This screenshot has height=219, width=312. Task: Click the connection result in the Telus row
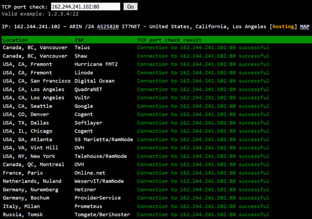203,47
